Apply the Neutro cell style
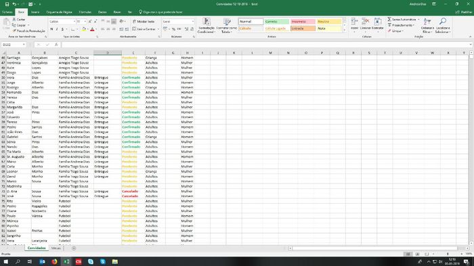474x266 pixels. pyautogui.click(x=329, y=22)
